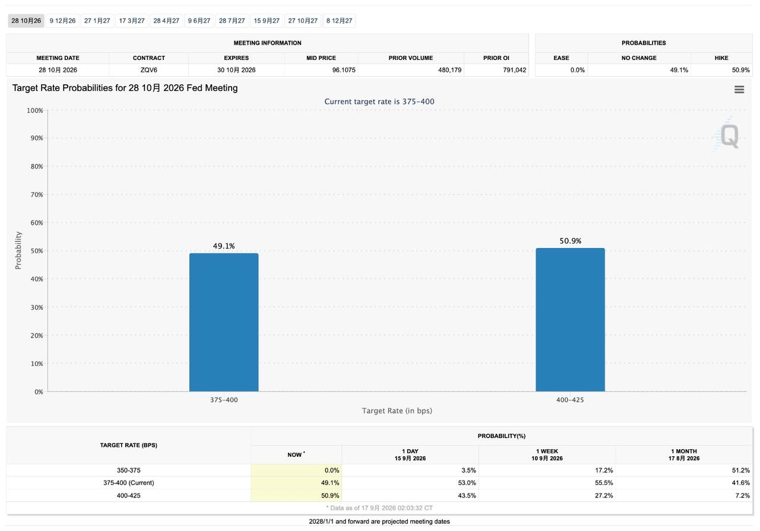Click the ZQV6 contract cell
760x531 pixels.
(149, 70)
